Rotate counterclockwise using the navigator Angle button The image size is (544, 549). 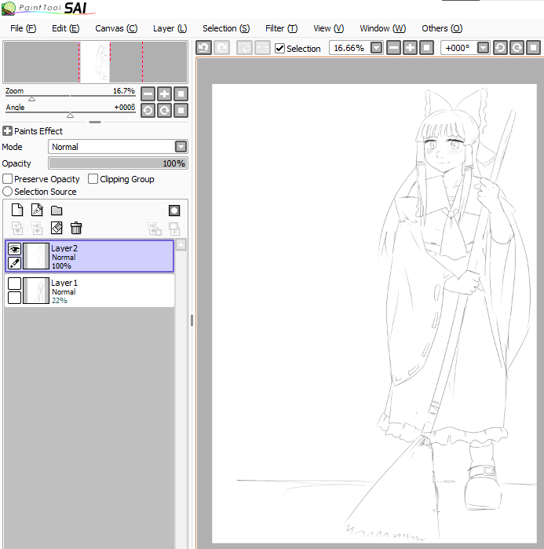point(148,110)
